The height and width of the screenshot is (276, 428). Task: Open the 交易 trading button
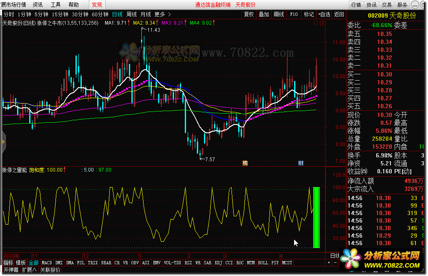[x=387, y=5]
